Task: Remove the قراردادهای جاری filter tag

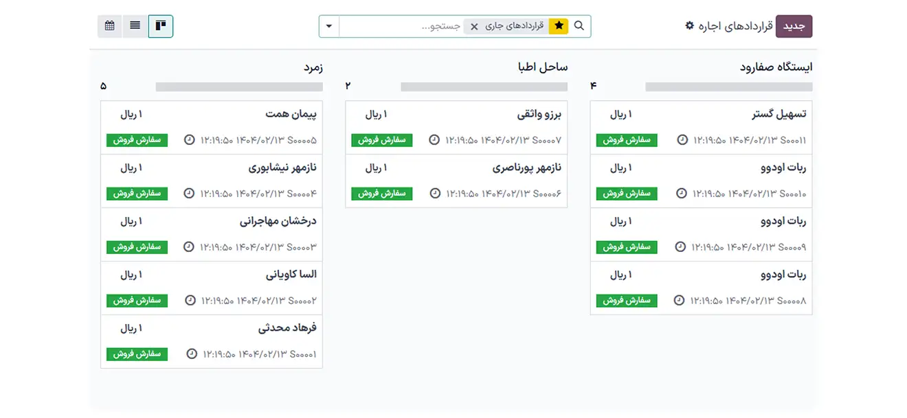Action: [474, 27]
